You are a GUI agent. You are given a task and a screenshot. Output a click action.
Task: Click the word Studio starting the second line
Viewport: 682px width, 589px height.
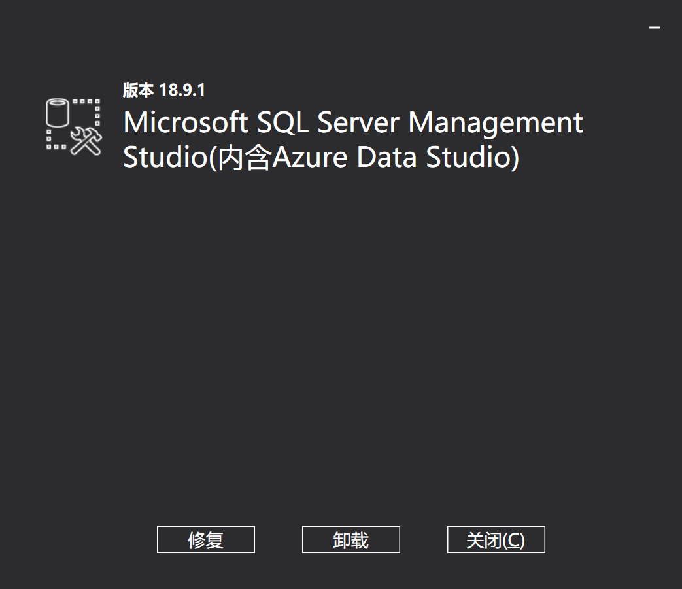coord(165,158)
